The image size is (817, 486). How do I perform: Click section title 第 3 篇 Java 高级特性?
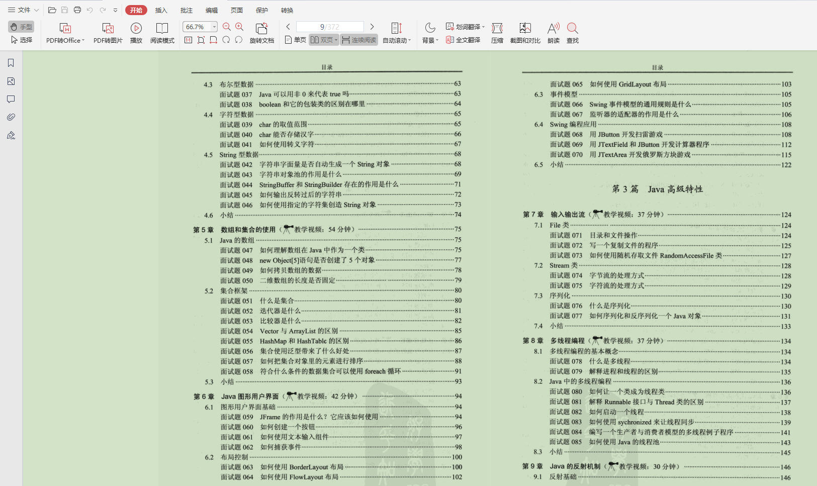657,189
